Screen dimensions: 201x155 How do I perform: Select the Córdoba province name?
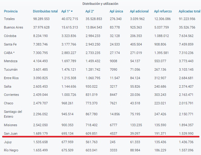pyautogui.click(x=10, y=35)
